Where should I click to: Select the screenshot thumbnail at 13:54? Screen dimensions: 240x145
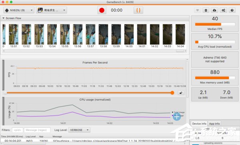point(52,34)
